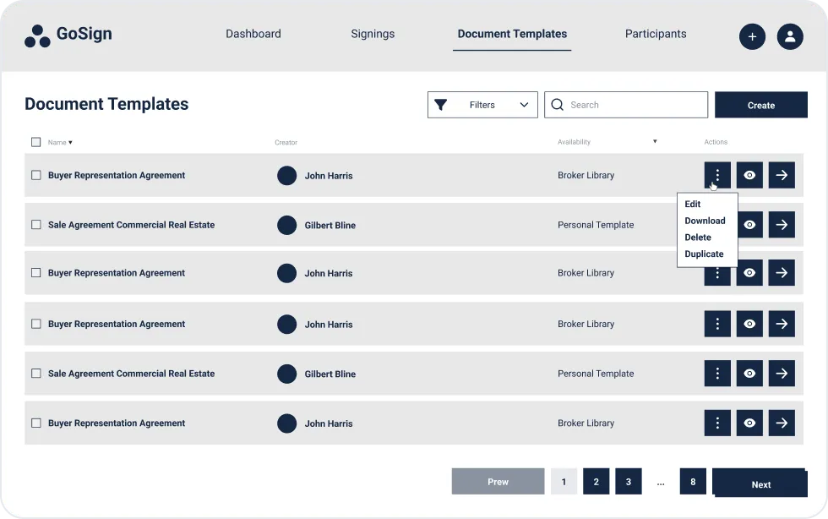Viewport: 828px width, 519px height.
Task: Check the first Buyer Representation Agreement checkbox
Action: pos(35,175)
